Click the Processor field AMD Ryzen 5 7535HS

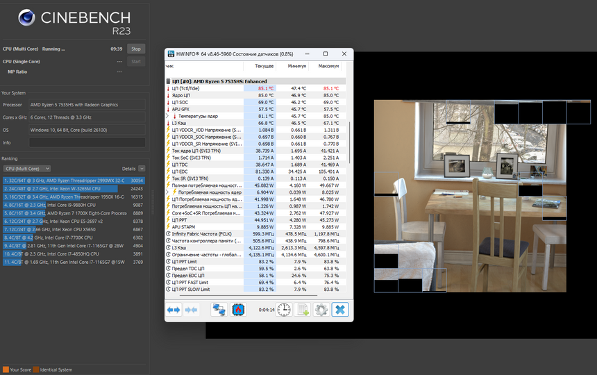[x=87, y=105]
